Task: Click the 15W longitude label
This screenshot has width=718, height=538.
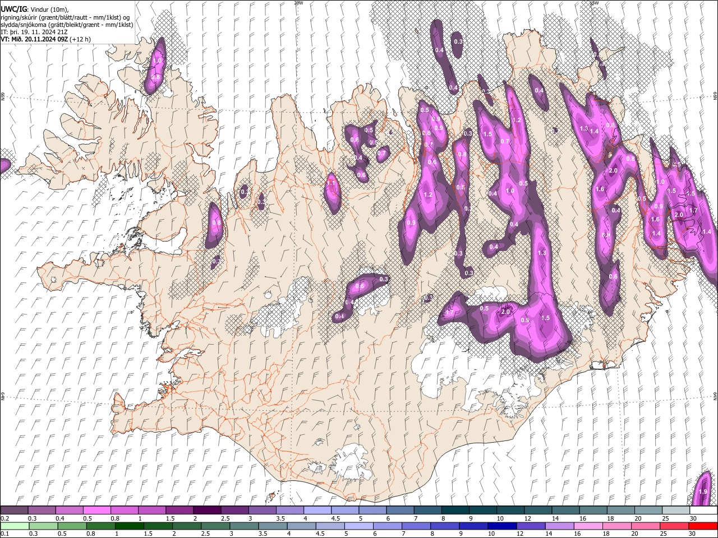Action: (594, 3)
